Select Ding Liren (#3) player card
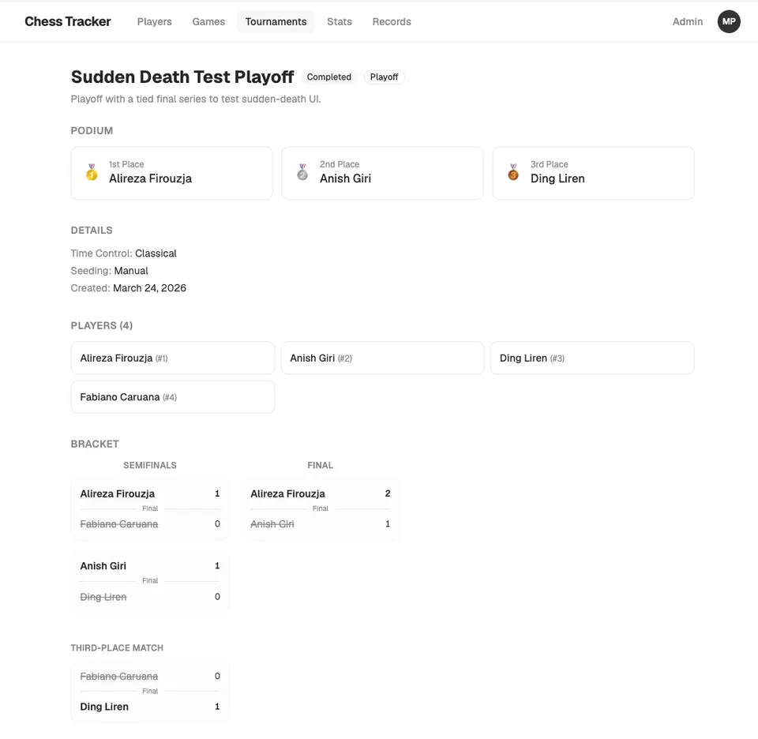Image resolution: width=758 pixels, height=739 pixels. coord(592,358)
